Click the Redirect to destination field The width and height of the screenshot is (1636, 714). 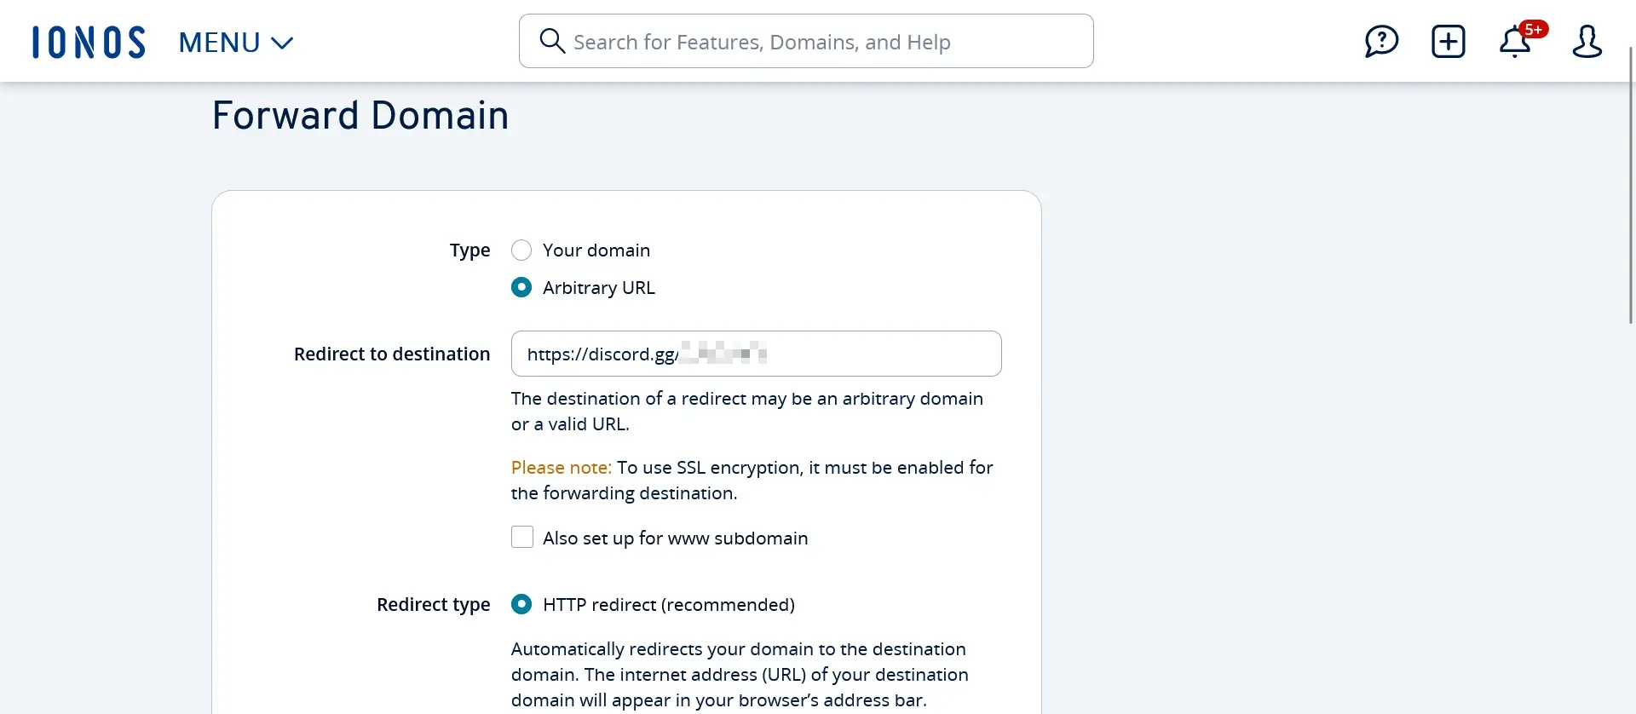click(757, 354)
